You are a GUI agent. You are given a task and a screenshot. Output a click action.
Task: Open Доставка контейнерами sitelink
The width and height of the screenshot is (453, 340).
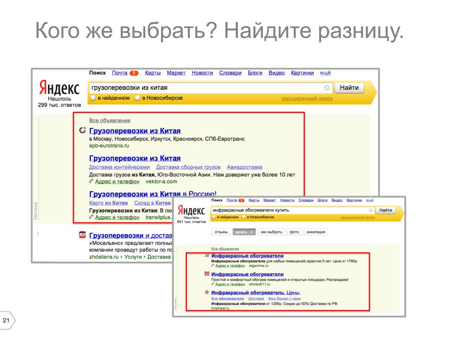click(x=119, y=167)
